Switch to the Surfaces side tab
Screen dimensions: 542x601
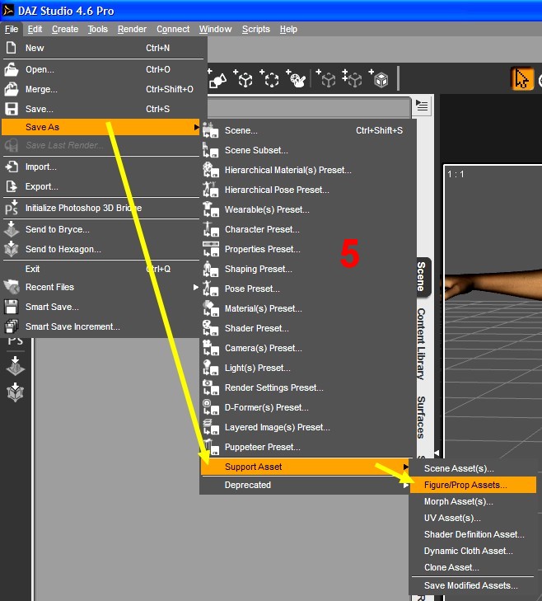422,417
